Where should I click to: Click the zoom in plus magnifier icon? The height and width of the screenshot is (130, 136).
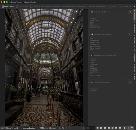click(x=84, y=128)
